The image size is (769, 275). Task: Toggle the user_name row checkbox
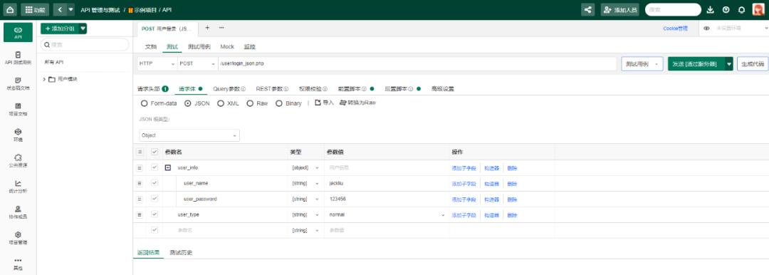point(155,183)
